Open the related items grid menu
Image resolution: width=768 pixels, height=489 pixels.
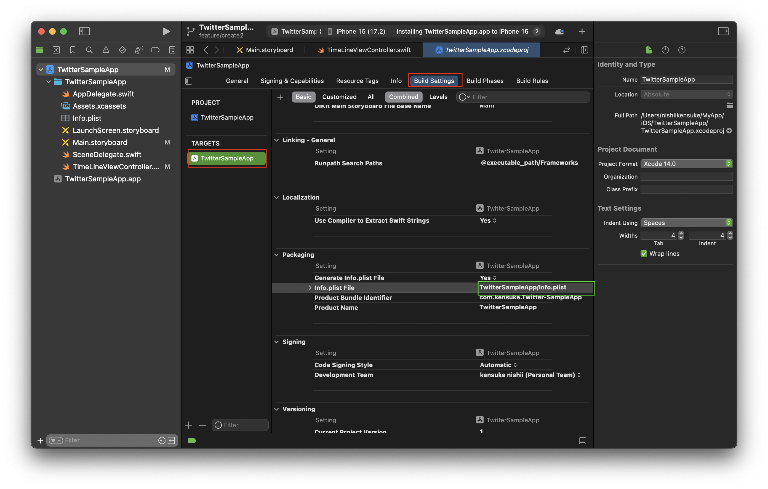pos(190,50)
